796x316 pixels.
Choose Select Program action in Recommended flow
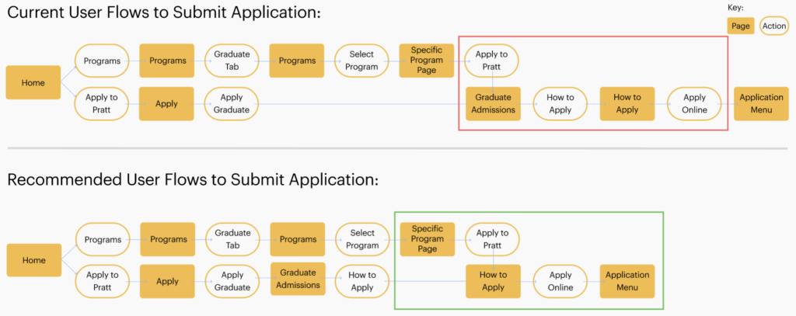[362, 239]
